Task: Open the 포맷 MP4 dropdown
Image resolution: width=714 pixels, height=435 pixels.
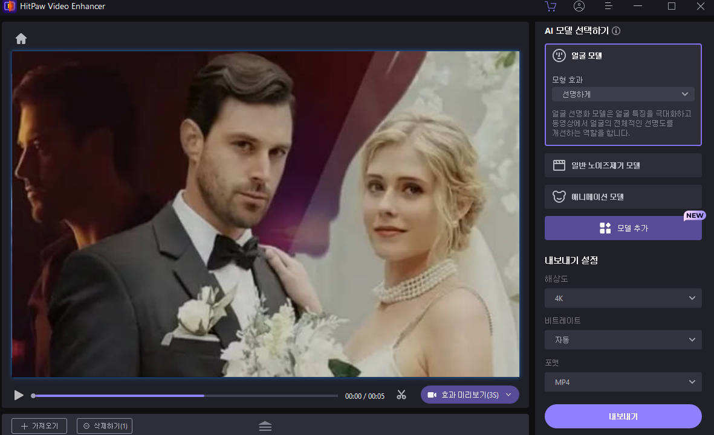Action: tap(623, 382)
